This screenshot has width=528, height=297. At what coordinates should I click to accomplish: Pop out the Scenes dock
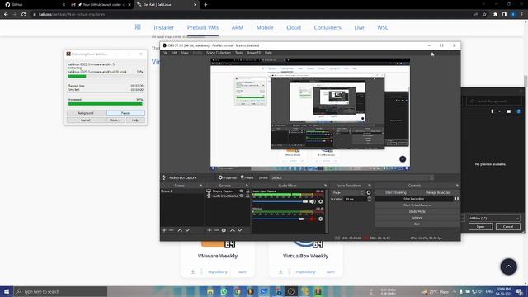pos(201,186)
